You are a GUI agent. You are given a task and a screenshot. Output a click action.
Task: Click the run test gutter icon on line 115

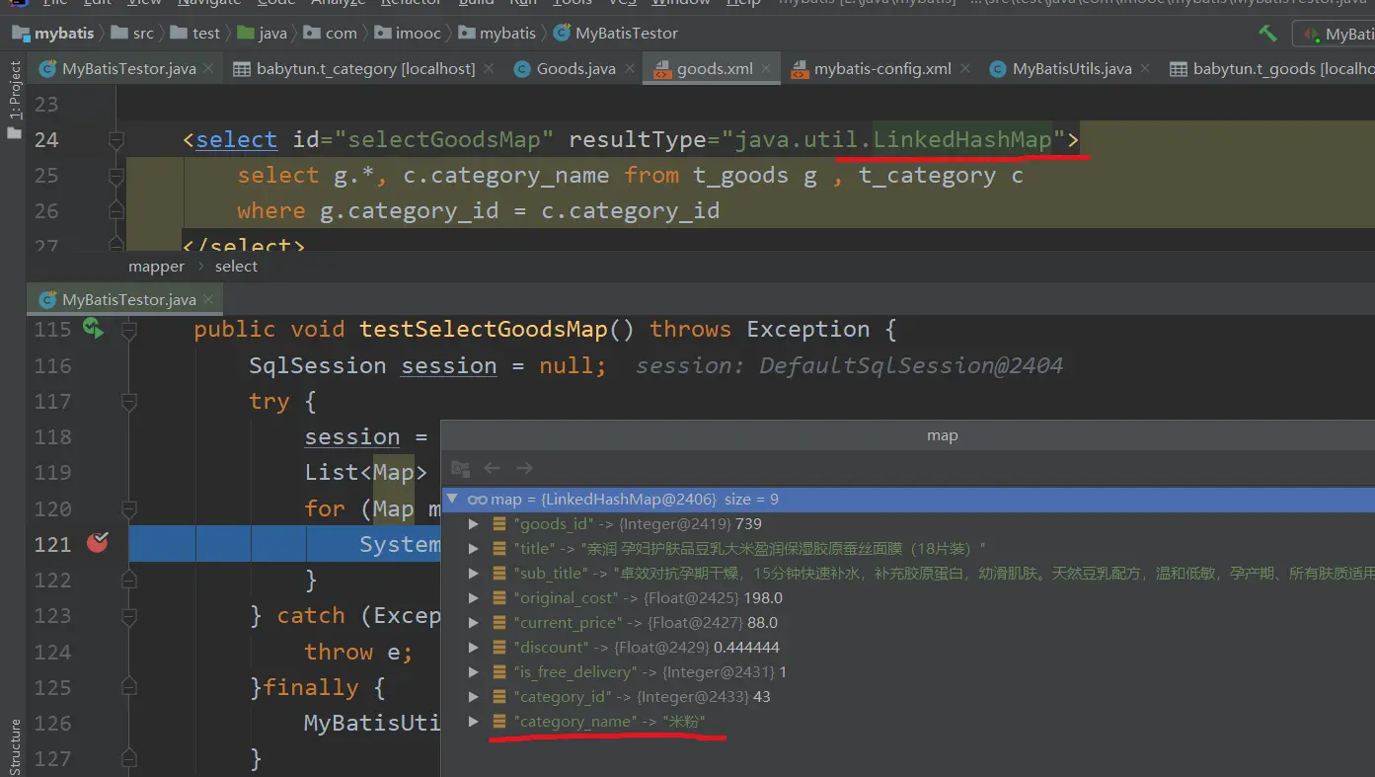(x=93, y=329)
